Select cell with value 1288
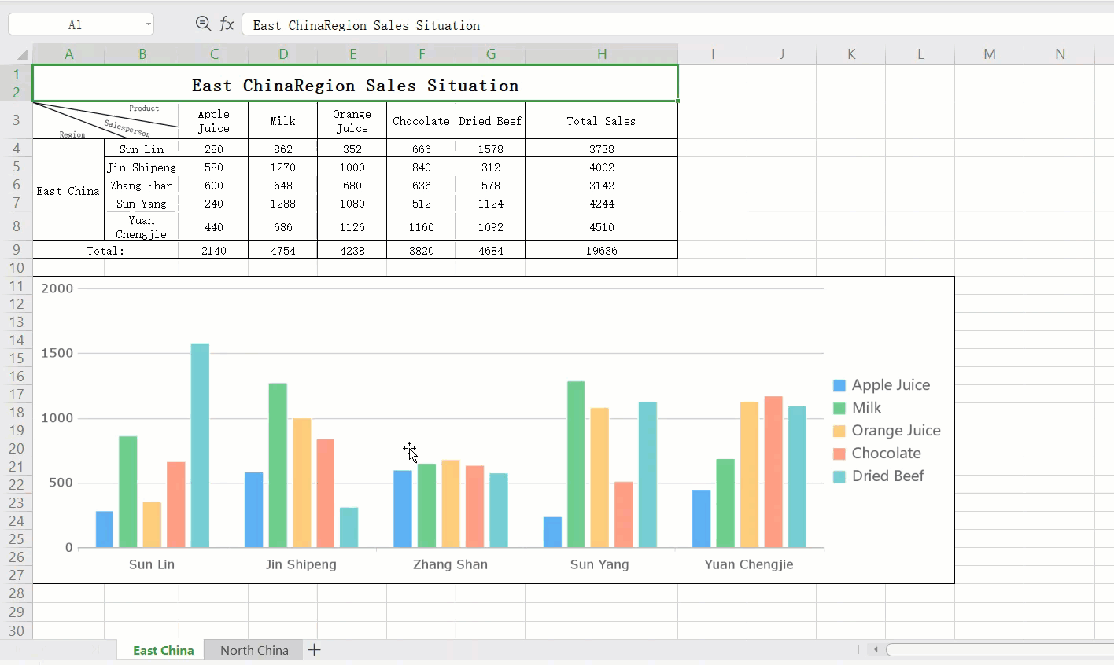The width and height of the screenshot is (1114, 665). 282,203
